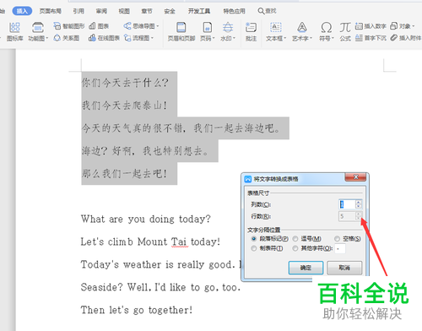This screenshot has width=422, height=331.
Task: Insert an 在线图表 online chart
Action: (x=104, y=38)
